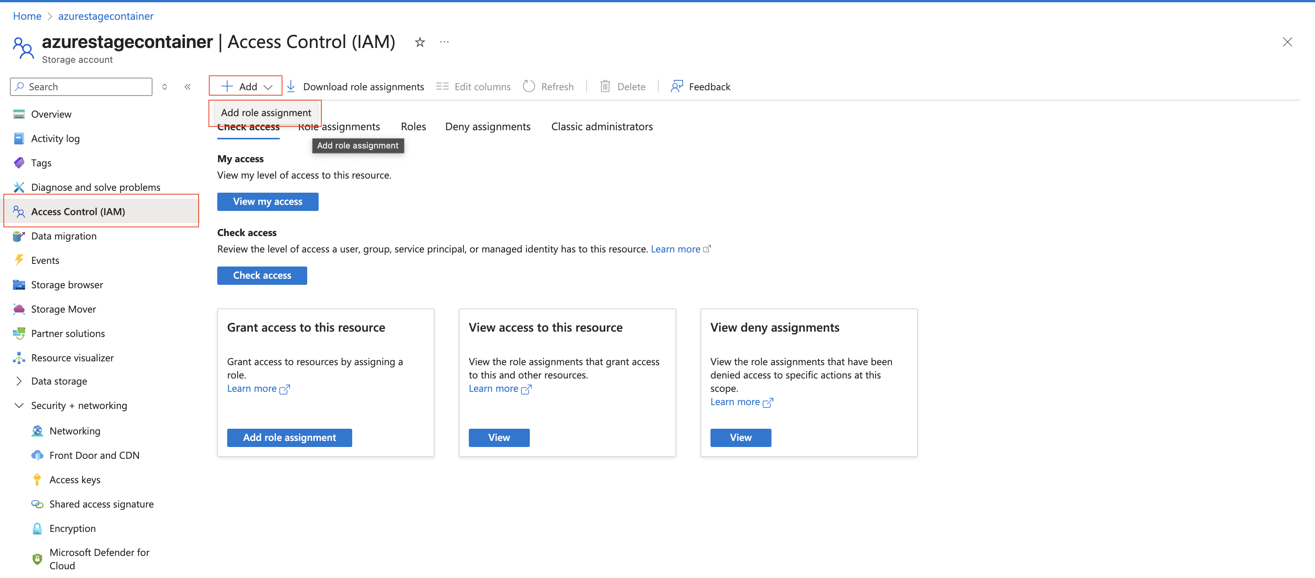
Task: Click Add role assignment button in Grant access card
Action: tap(289, 438)
